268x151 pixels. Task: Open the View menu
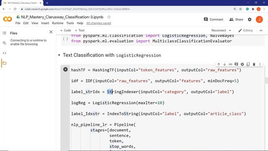click(x=35, y=23)
